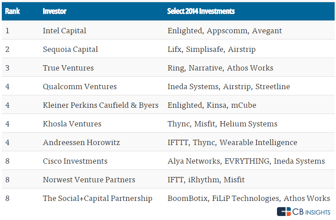Click the CB Insights brand text
Image resolution: width=336 pixels, height=220 pixels.
[x=312, y=212]
